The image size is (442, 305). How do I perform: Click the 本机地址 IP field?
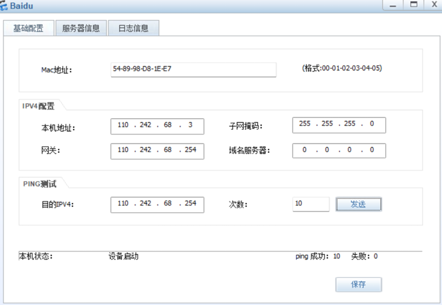[x=157, y=126]
